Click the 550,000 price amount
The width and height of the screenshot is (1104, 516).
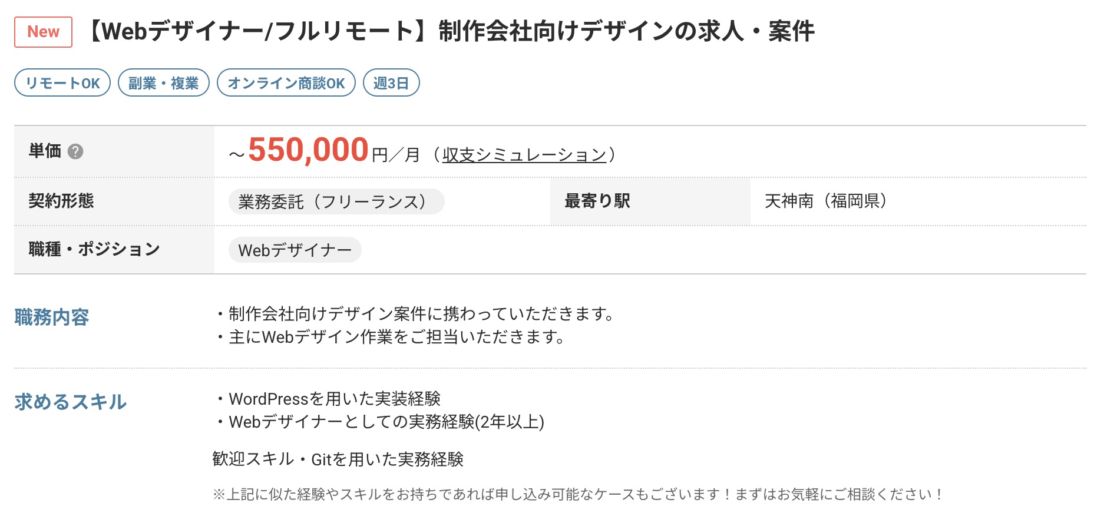[x=308, y=150]
